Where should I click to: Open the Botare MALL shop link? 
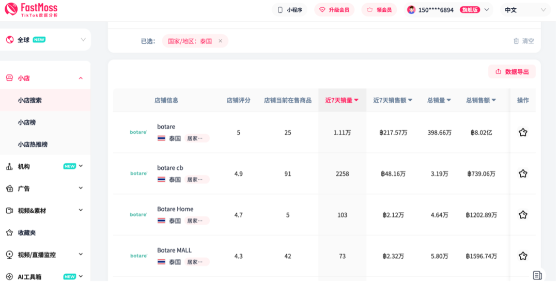tap(174, 250)
